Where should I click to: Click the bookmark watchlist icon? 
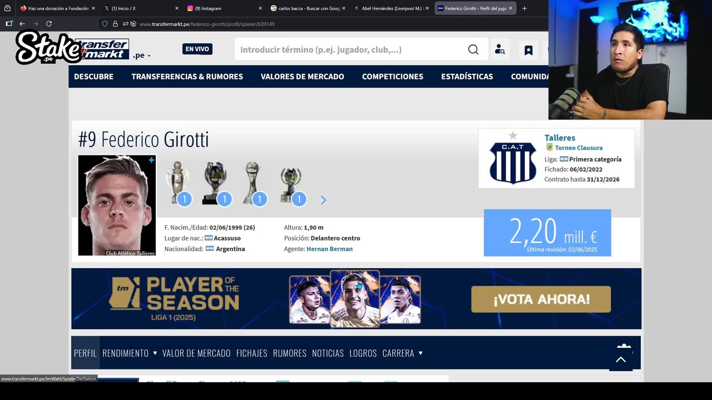point(528,50)
